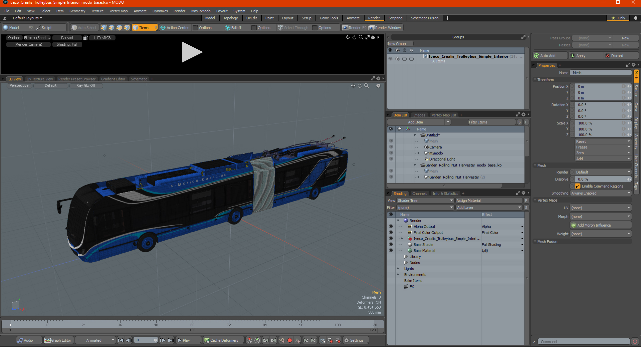Open the Add Item dropdown
The height and width of the screenshot is (347, 641).
pyautogui.click(x=419, y=122)
